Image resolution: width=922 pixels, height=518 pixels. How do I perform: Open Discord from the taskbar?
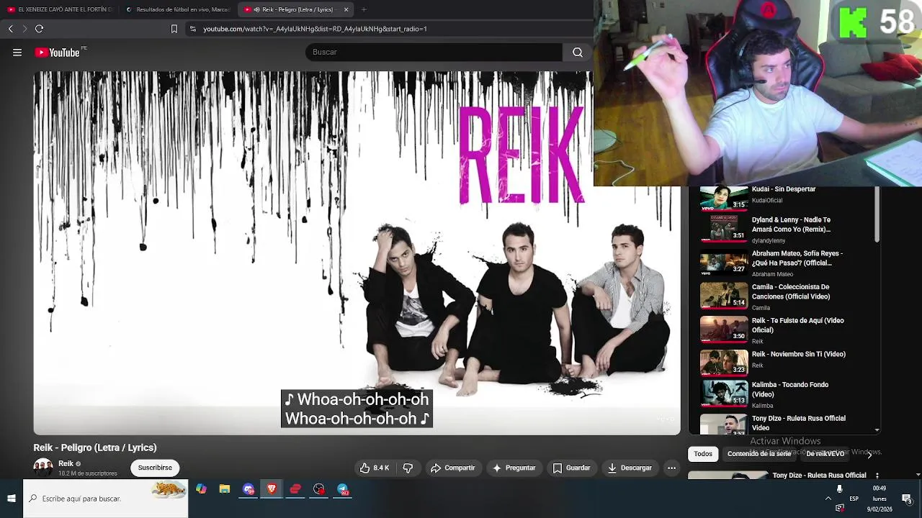point(249,490)
